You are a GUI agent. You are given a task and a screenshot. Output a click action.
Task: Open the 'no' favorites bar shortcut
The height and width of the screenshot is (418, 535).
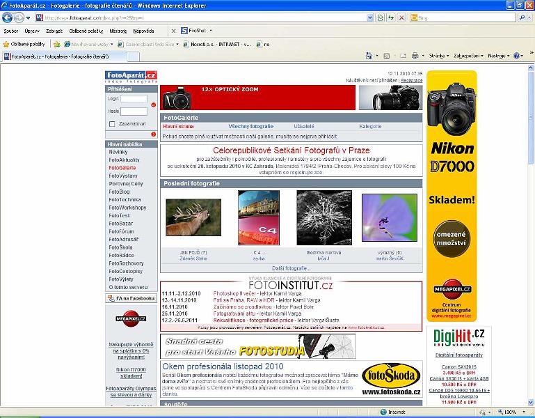click(x=263, y=45)
